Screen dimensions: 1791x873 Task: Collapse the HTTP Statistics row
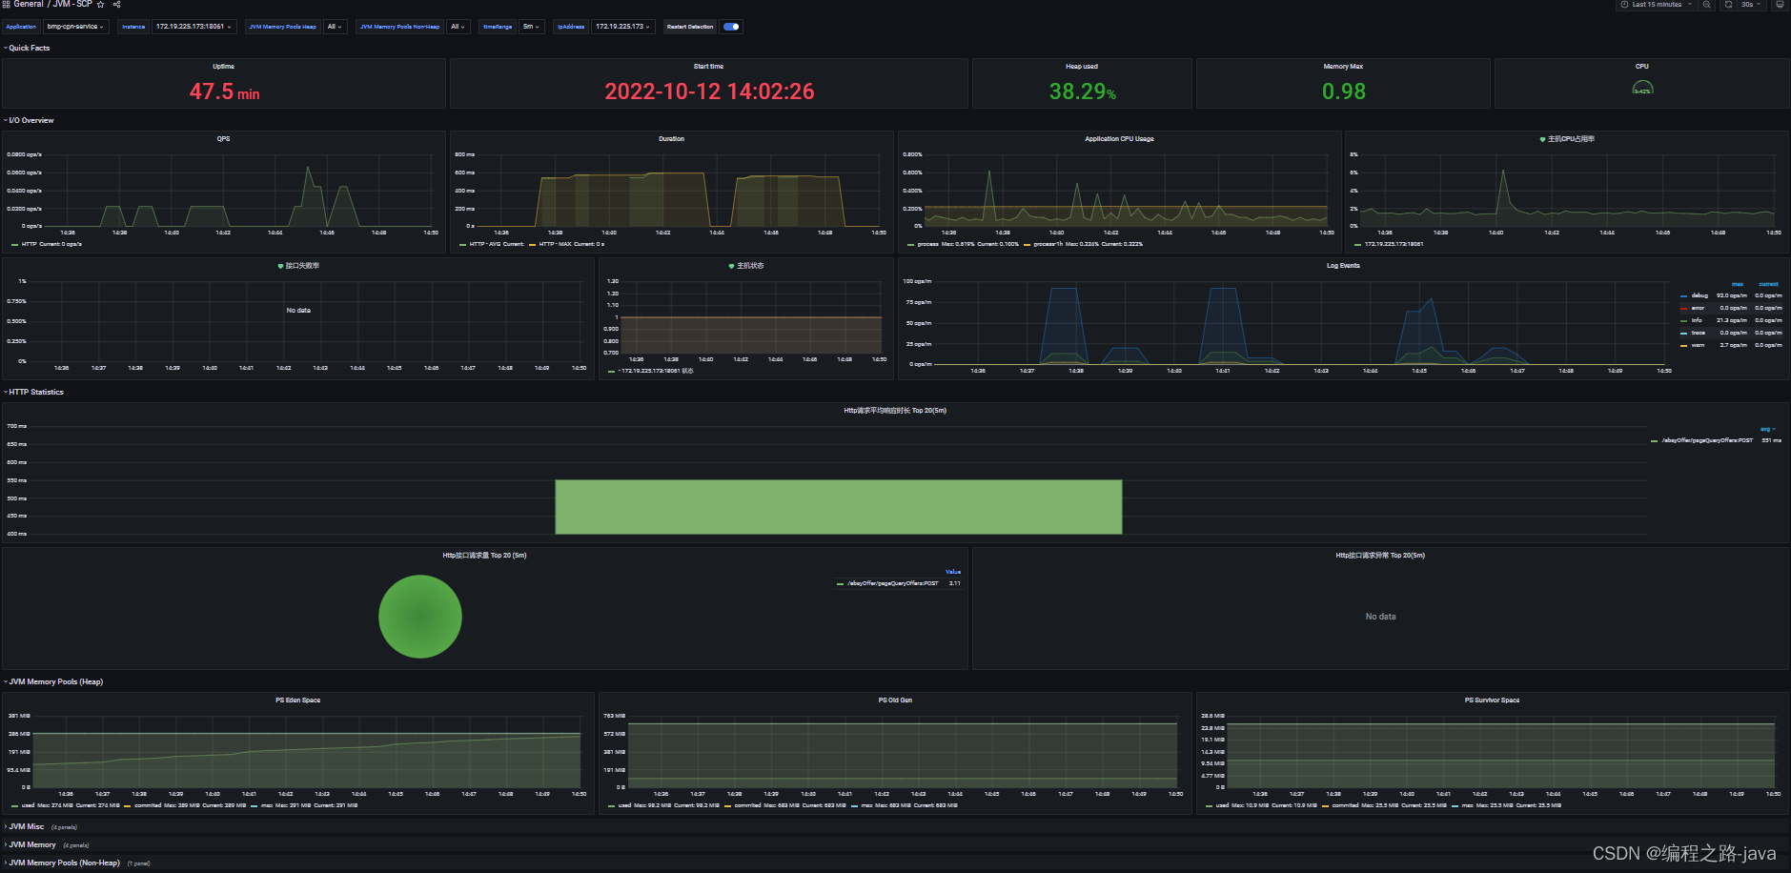point(34,392)
